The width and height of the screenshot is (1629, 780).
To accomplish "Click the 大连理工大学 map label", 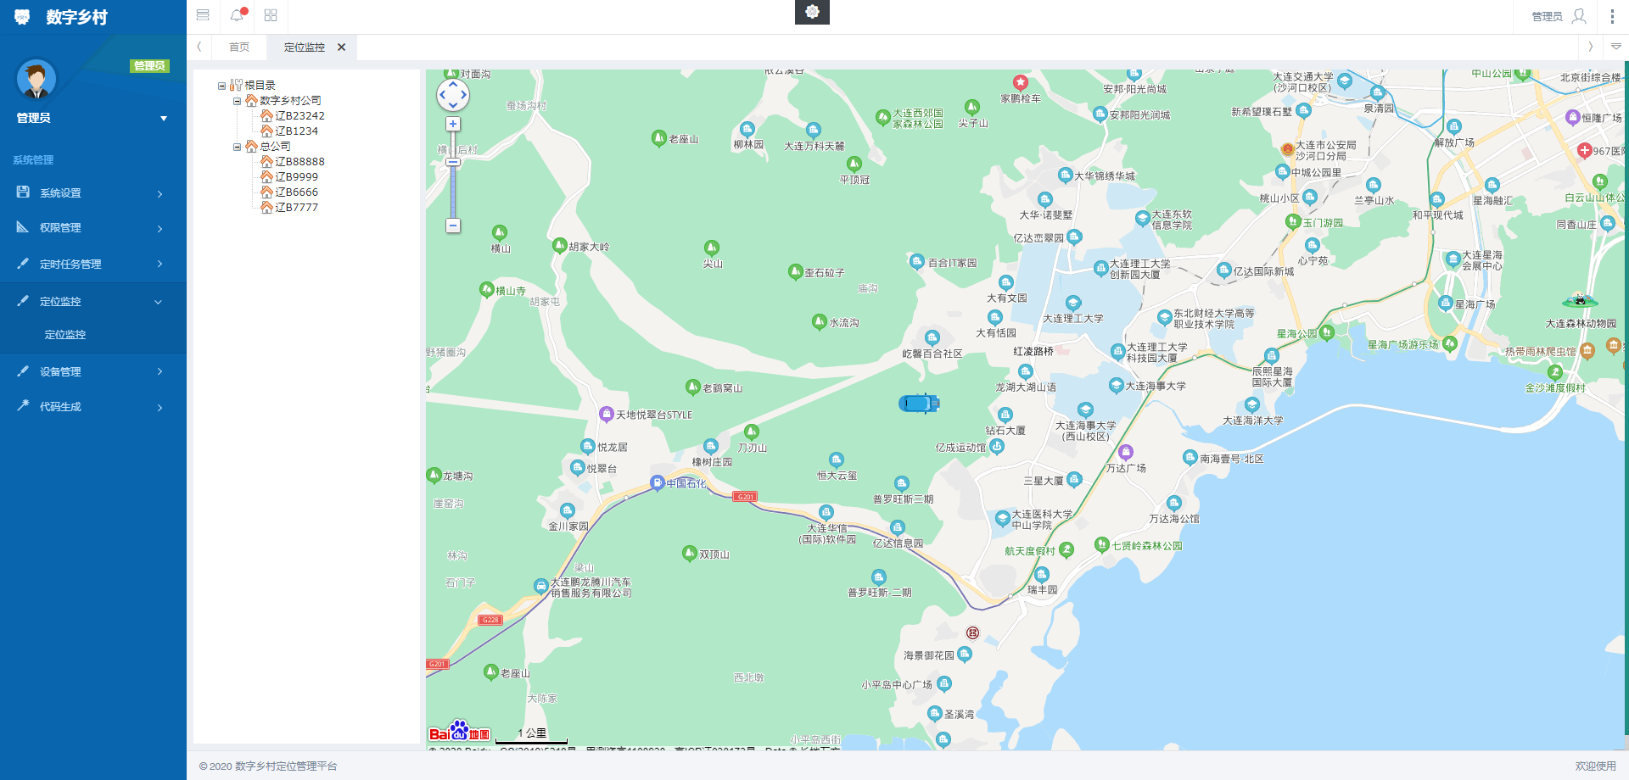I will (1073, 319).
